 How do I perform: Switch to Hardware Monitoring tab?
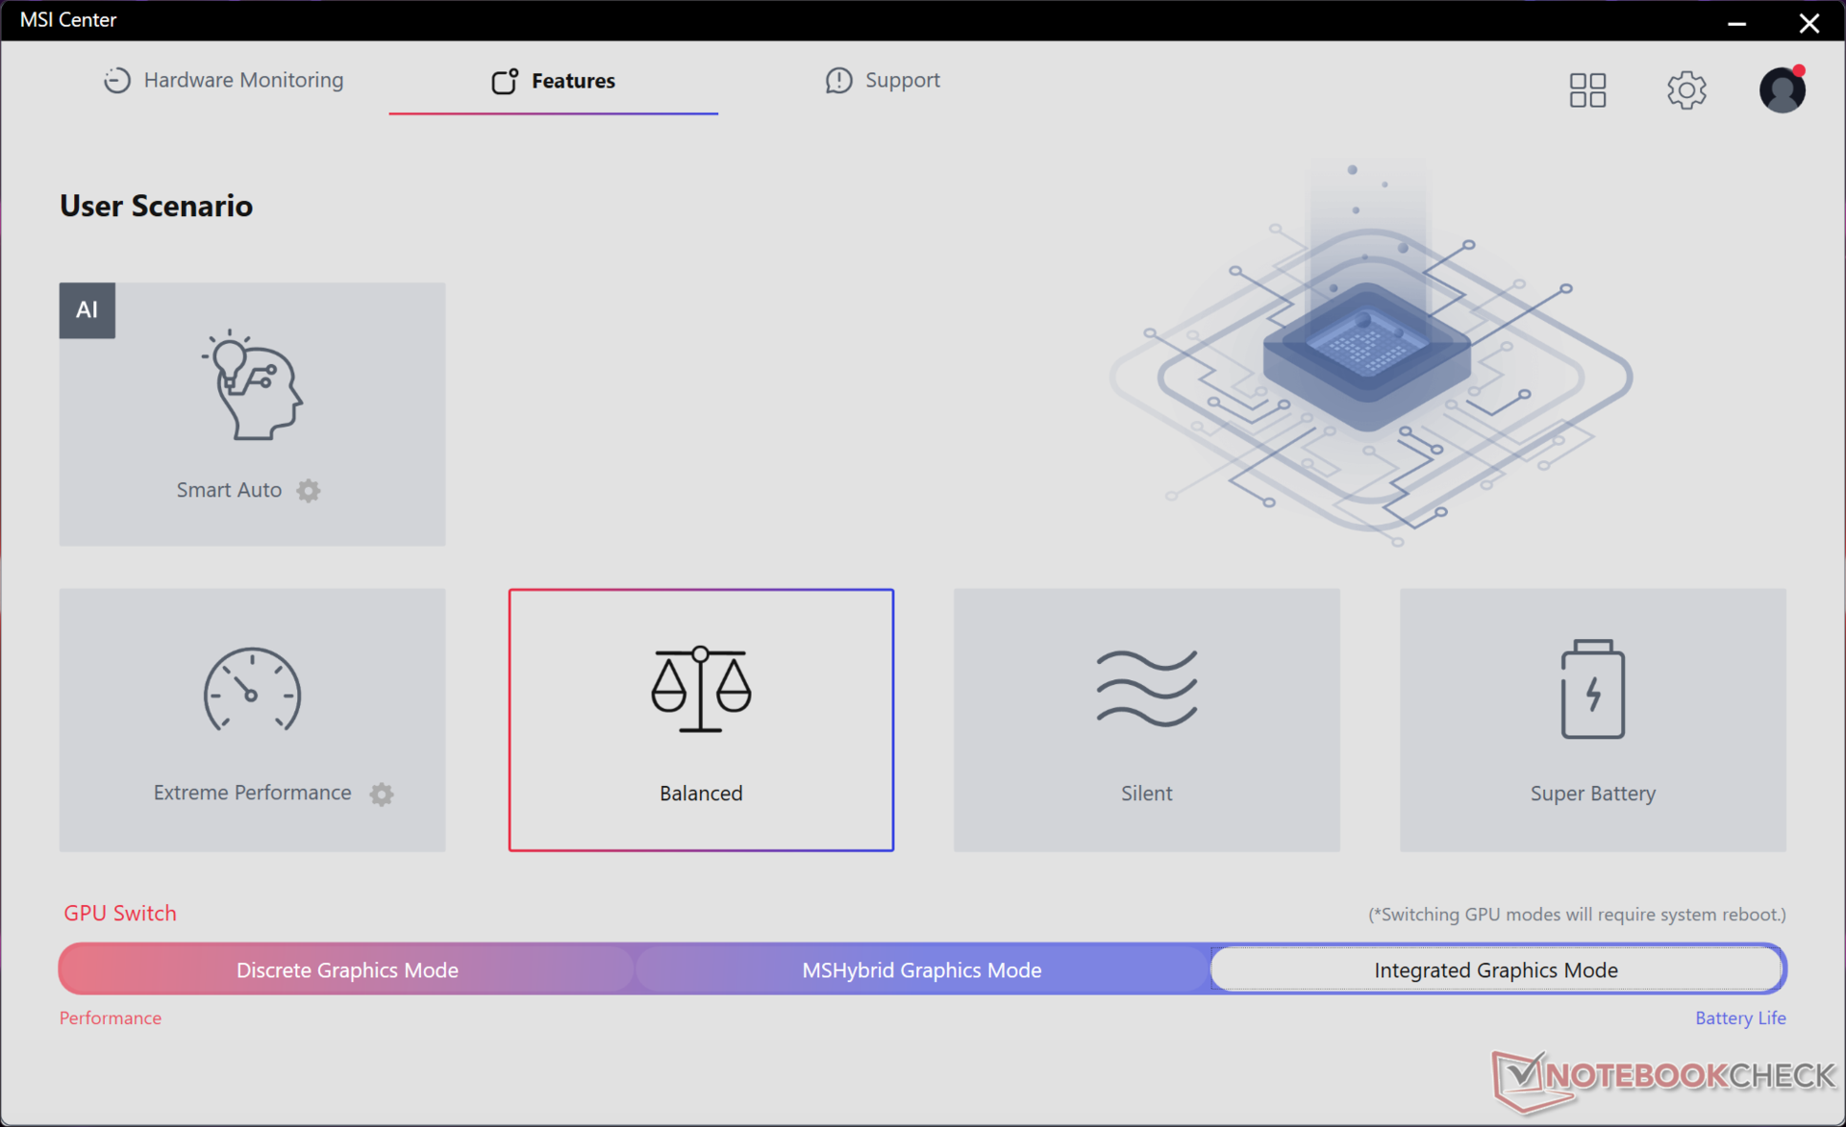(x=224, y=81)
